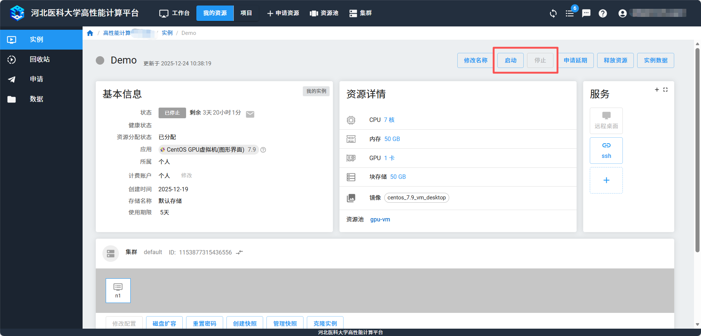Image resolution: width=701 pixels, height=336 pixels.
Task: Switch to the 项目 tab
Action: pyautogui.click(x=246, y=13)
